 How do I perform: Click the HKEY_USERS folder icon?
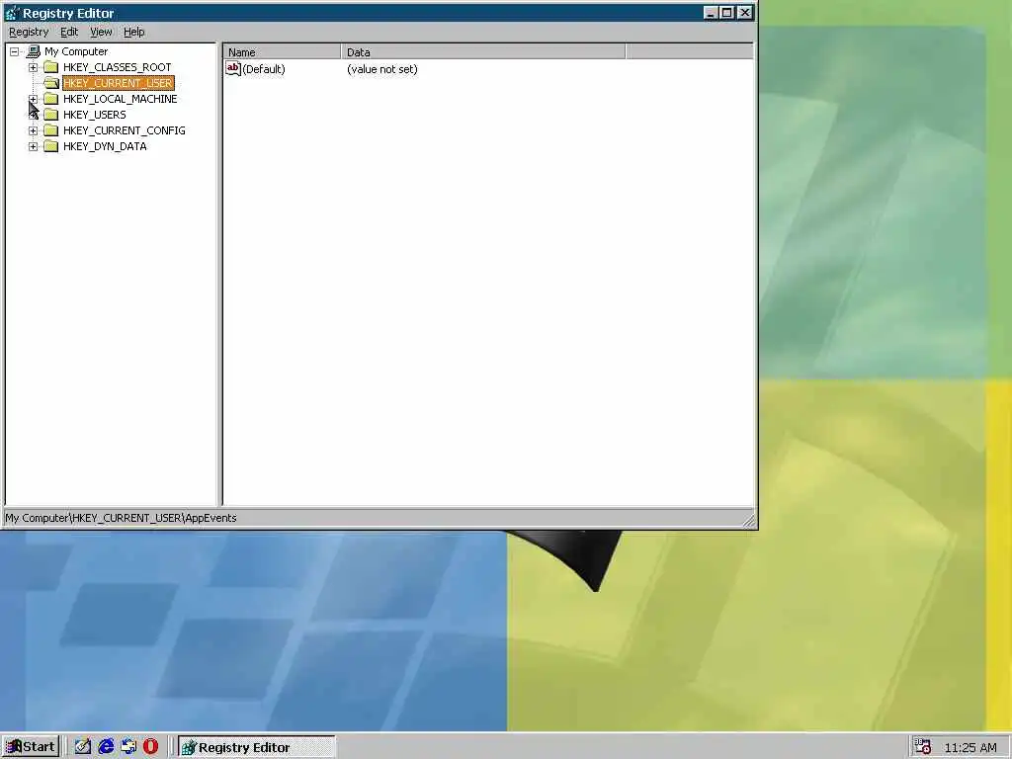[51, 115]
